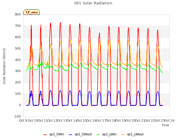This screenshot has width=187, height=140.
Task: Toggle the sp1_LWin legend entry
Action: pyautogui.click(x=106, y=134)
